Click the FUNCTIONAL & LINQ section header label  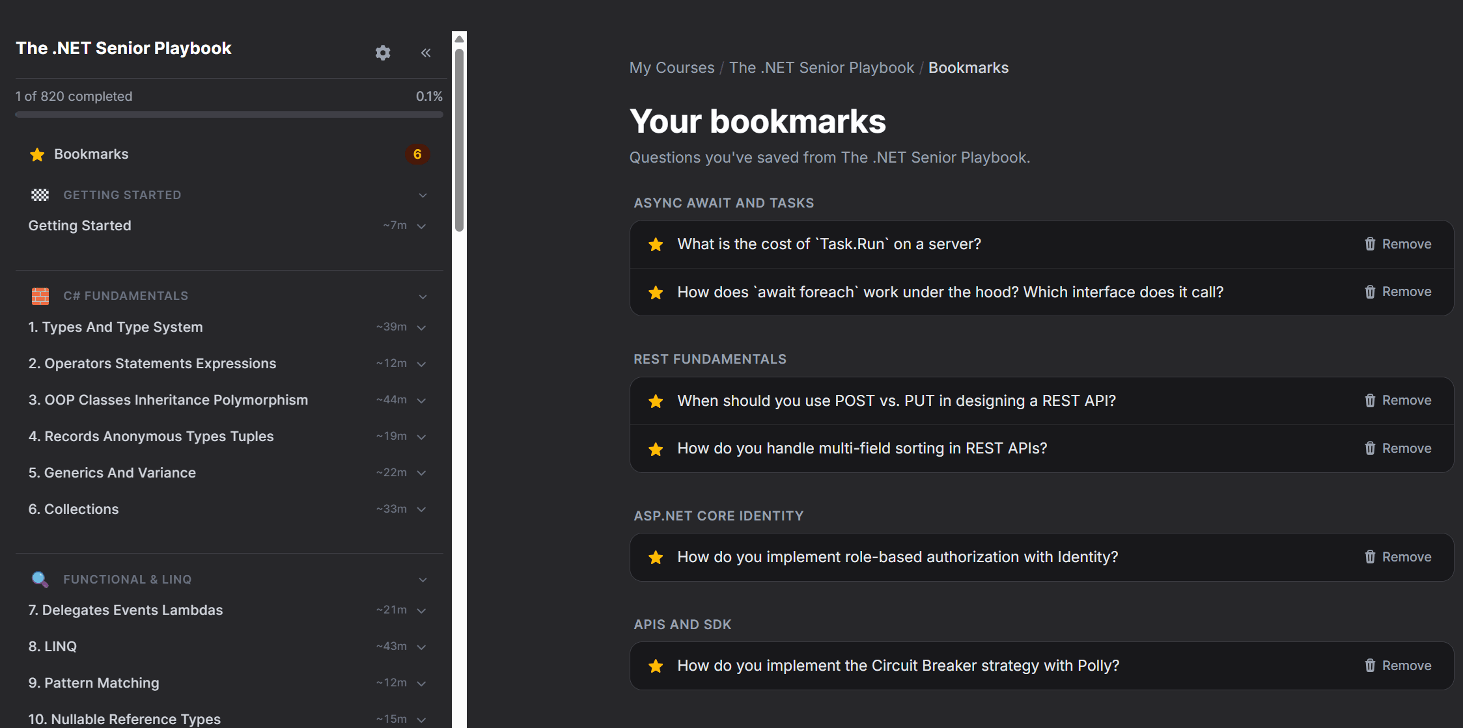pos(128,580)
